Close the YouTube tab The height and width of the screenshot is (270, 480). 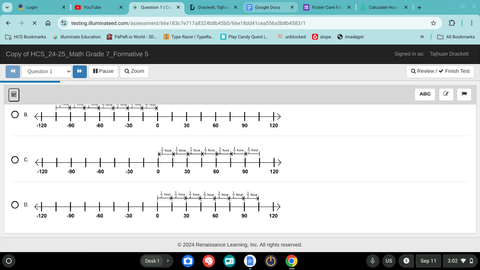click(121, 7)
